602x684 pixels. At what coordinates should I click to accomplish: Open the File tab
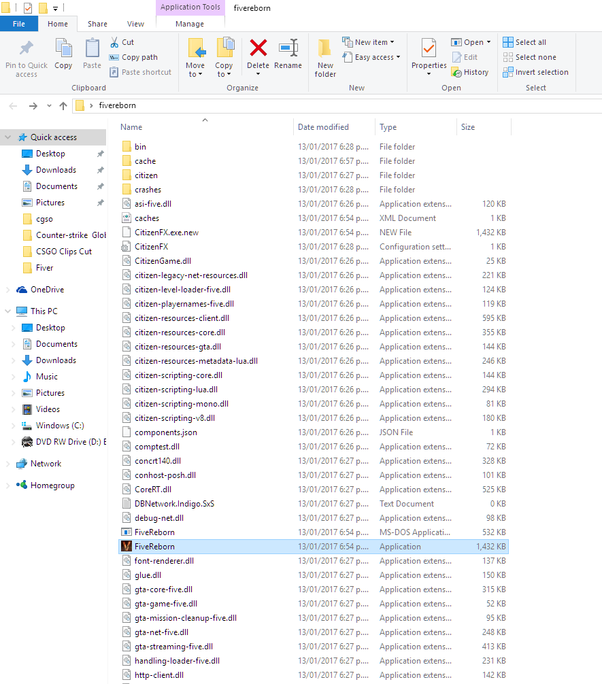pyautogui.click(x=19, y=24)
